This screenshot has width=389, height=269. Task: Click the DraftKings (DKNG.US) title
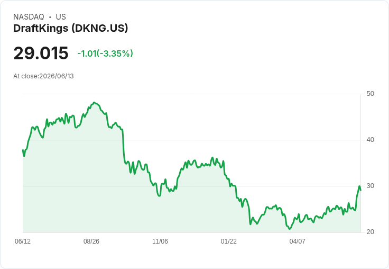coord(70,29)
